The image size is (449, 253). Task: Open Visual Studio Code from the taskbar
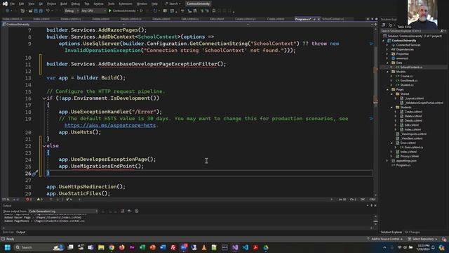coord(246,247)
